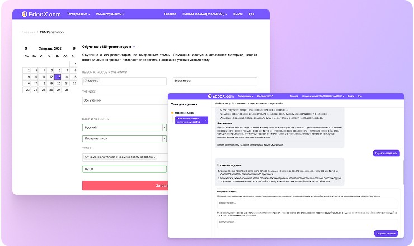Click the 'Февраль 2026' calendar title
This screenshot has height=246, width=414.
tap(50, 49)
